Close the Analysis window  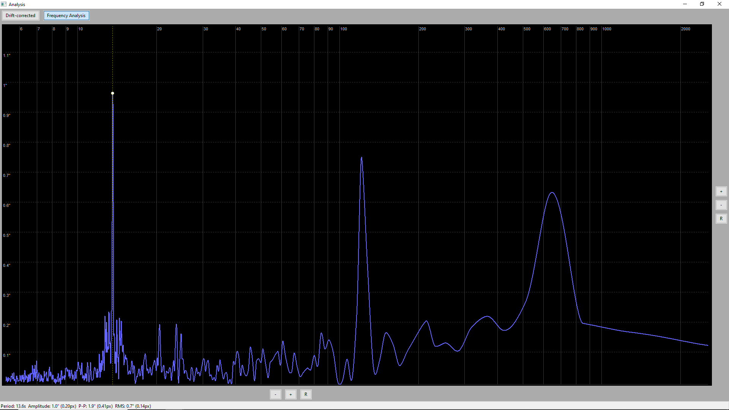[x=720, y=4]
